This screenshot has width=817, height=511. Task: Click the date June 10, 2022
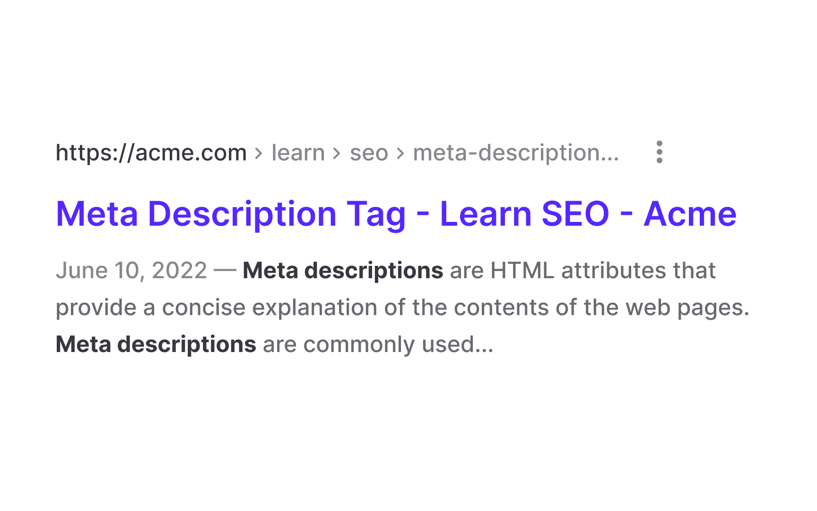[x=131, y=271]
